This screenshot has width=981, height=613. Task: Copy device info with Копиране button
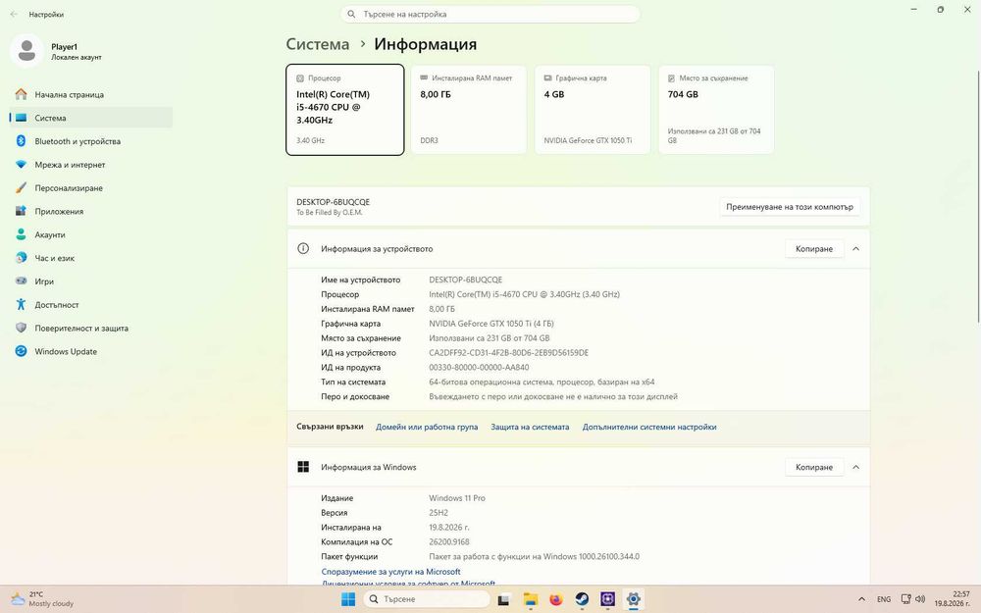[x=814, y=249]
